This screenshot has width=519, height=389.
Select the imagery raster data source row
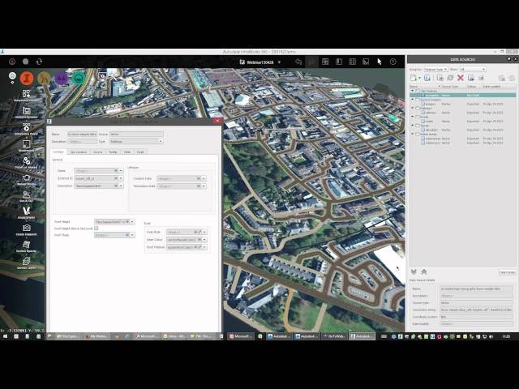pos(463,104)
